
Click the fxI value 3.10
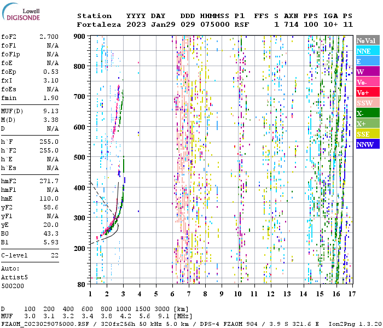pos(51,81)
